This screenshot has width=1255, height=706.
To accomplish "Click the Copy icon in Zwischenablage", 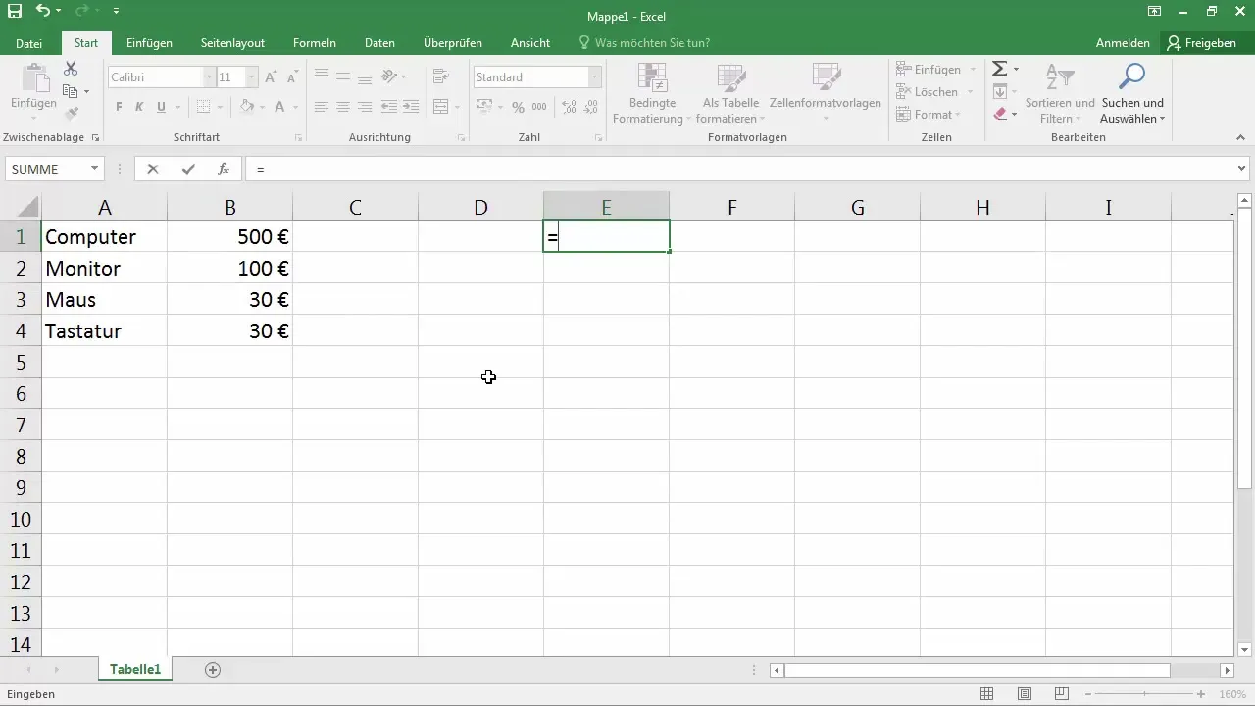I will click(71, 91).
